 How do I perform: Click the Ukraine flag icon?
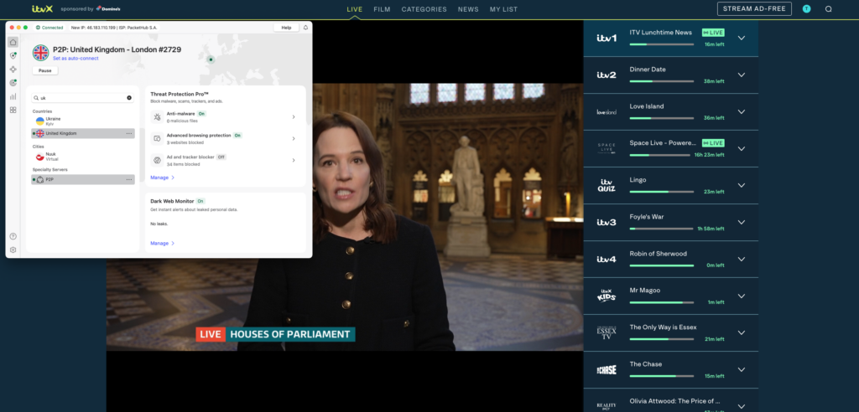[x=40, y=121]
